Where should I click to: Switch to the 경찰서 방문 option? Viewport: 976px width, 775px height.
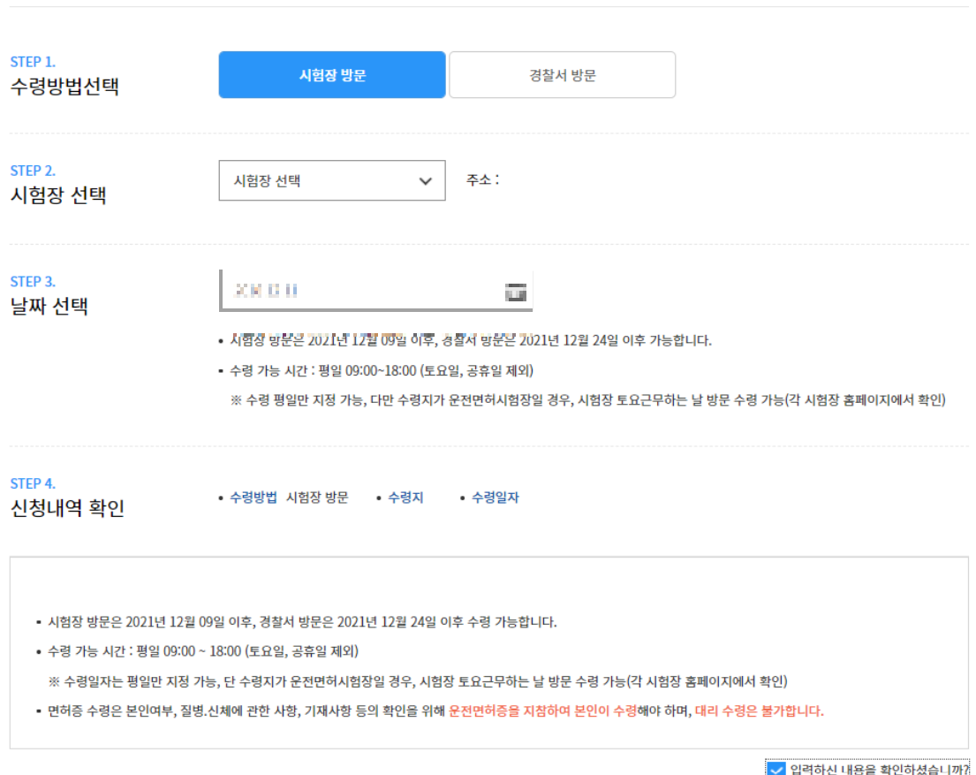[x=563, y=75]
